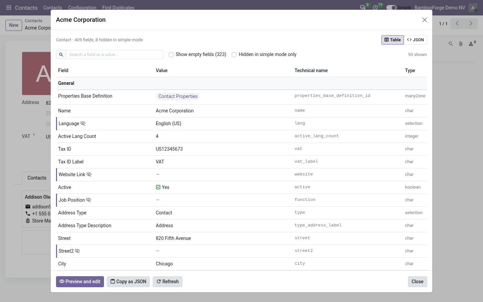Click the hidden-eye icon next to Job Position
This screenshot has height=302, width=483.
(89, 200)
